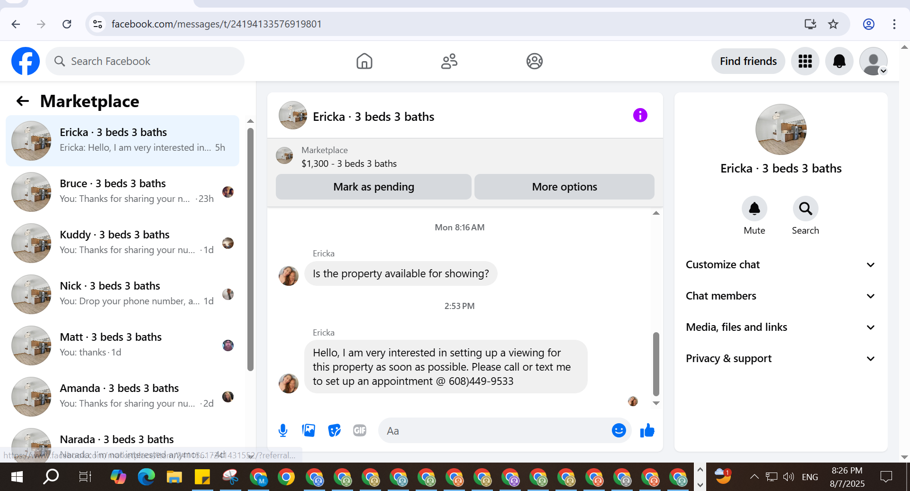Click Ericka's avatar beside phone number message
The height and width of the screenshot is (491, 910).
(x=288, y=383)
